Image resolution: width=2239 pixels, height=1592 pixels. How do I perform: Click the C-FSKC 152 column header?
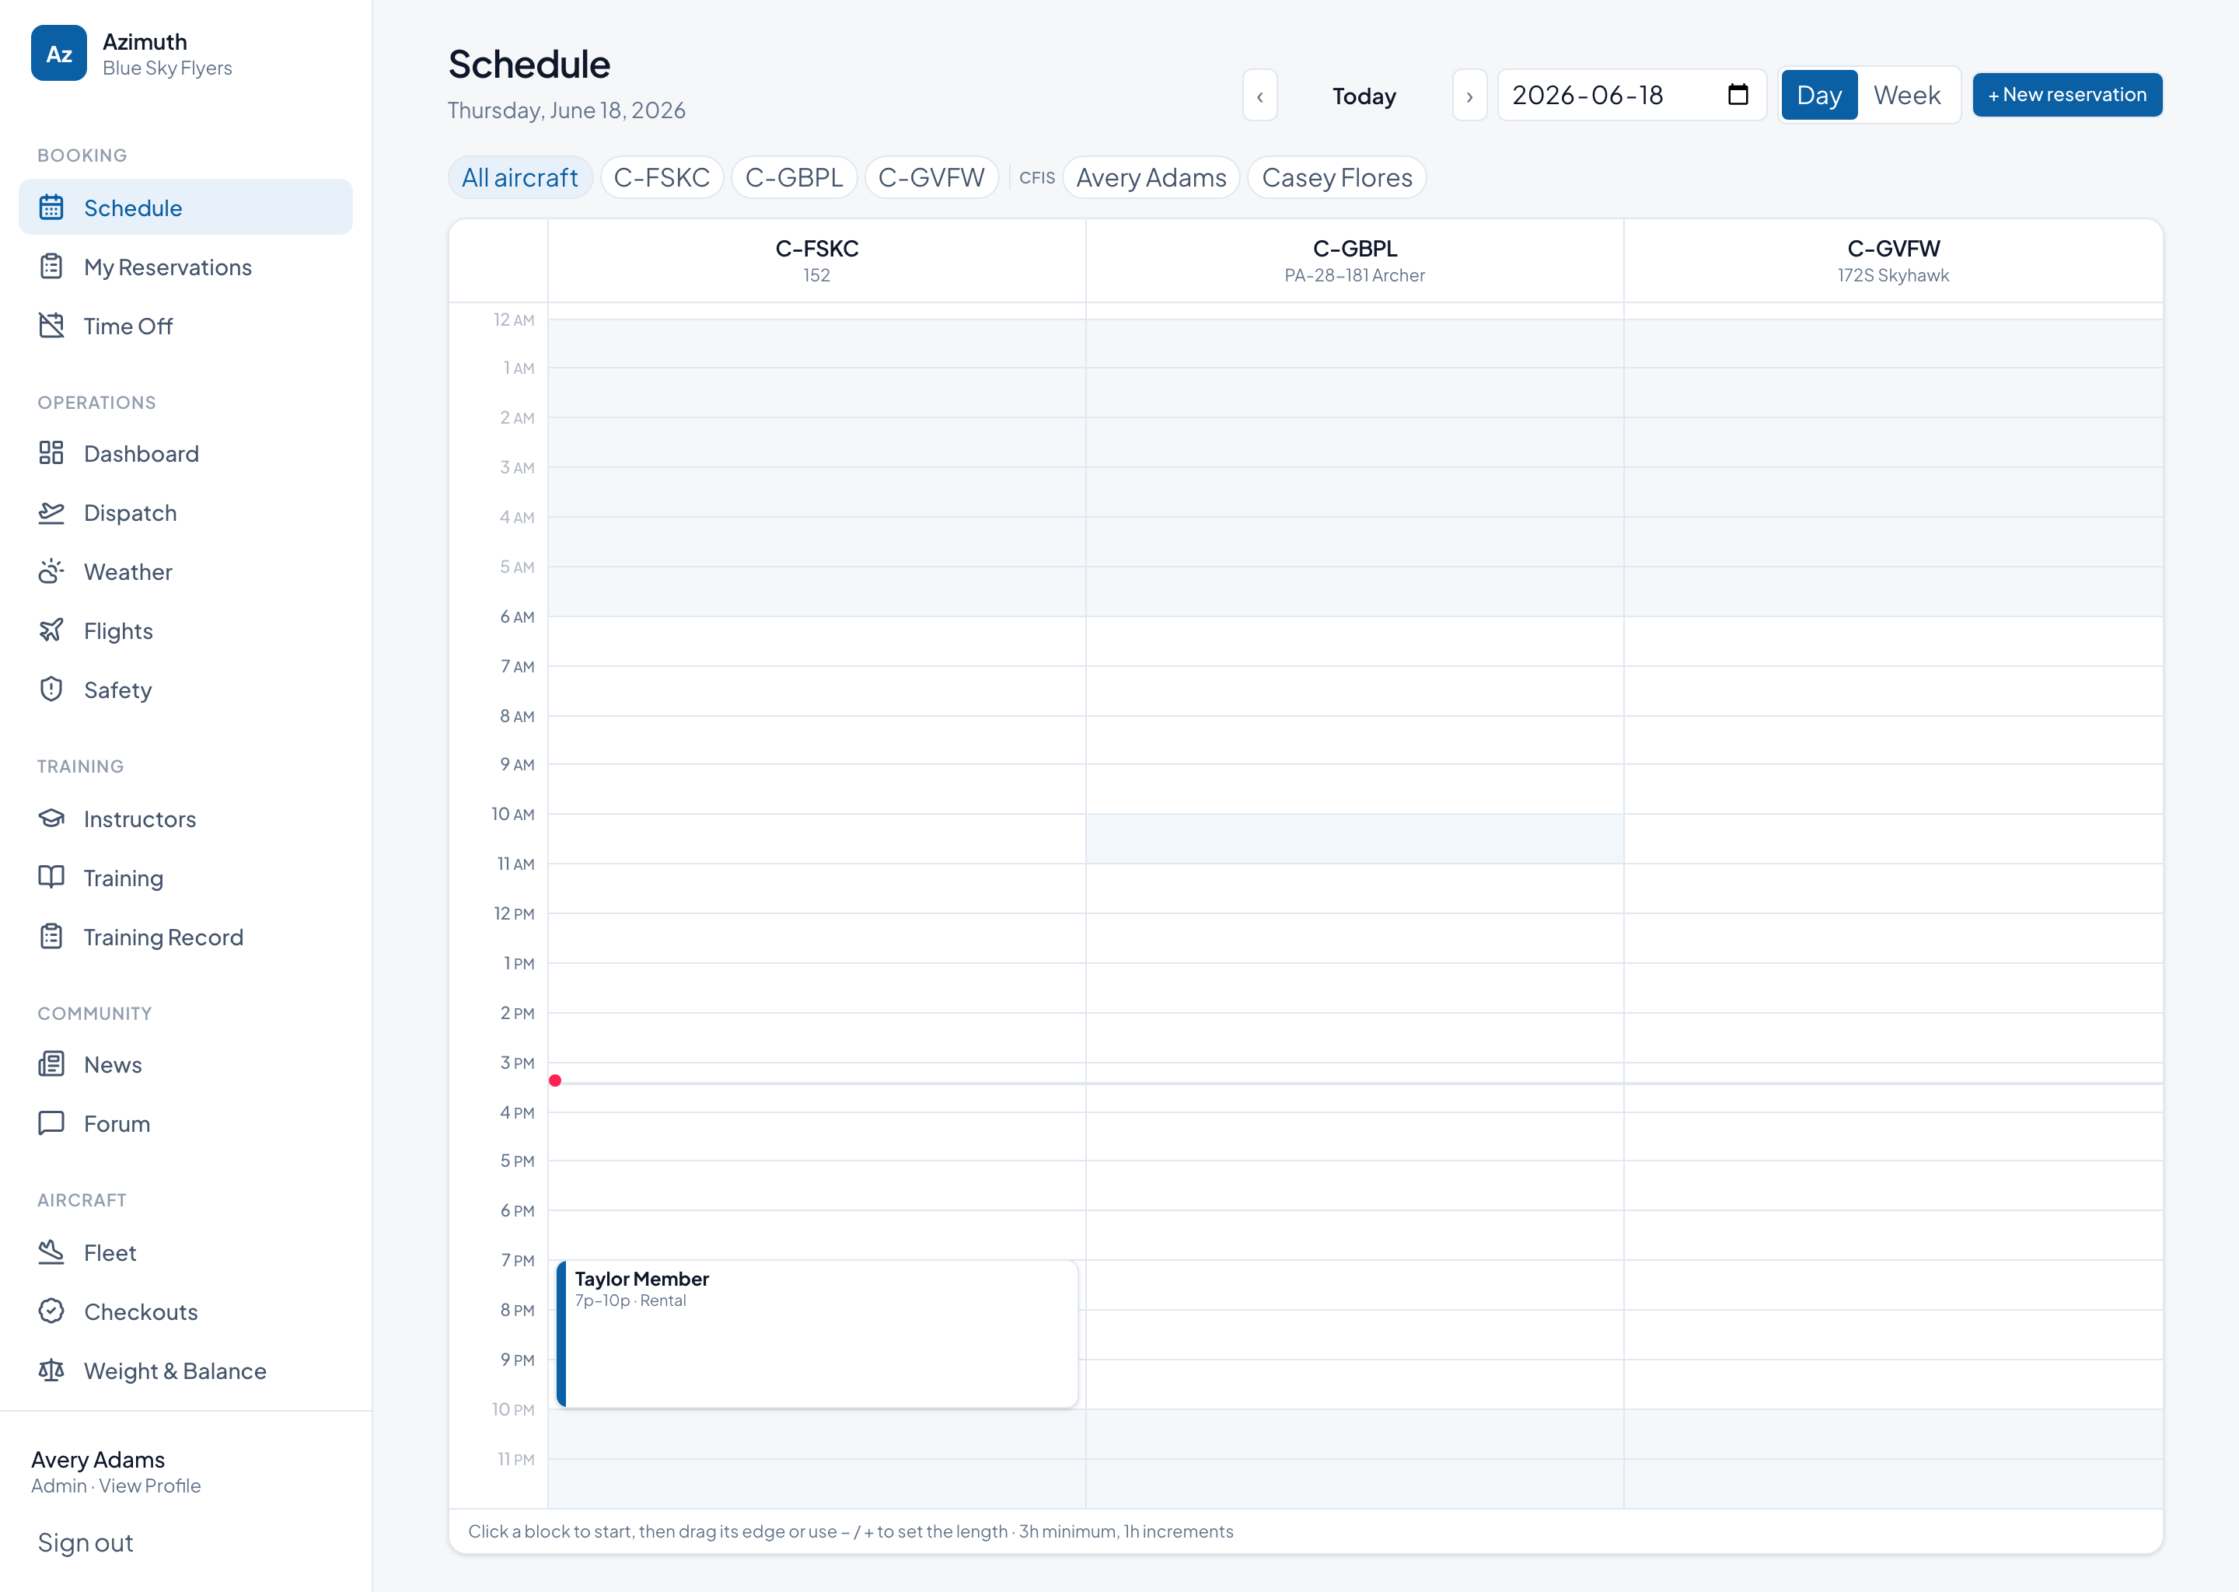pos(816,260)
